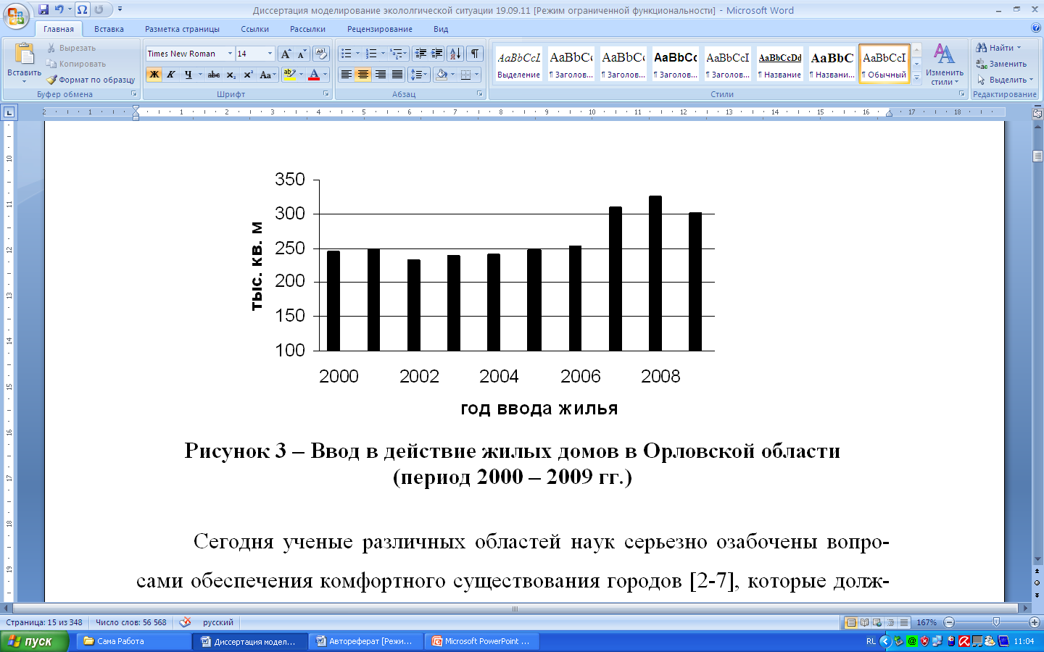
Task: Switch to the Вставка tab
Action: pyautogui.click(x=109, y=29)
